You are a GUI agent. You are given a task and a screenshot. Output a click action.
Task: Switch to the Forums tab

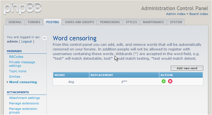(x=34, y=22)
